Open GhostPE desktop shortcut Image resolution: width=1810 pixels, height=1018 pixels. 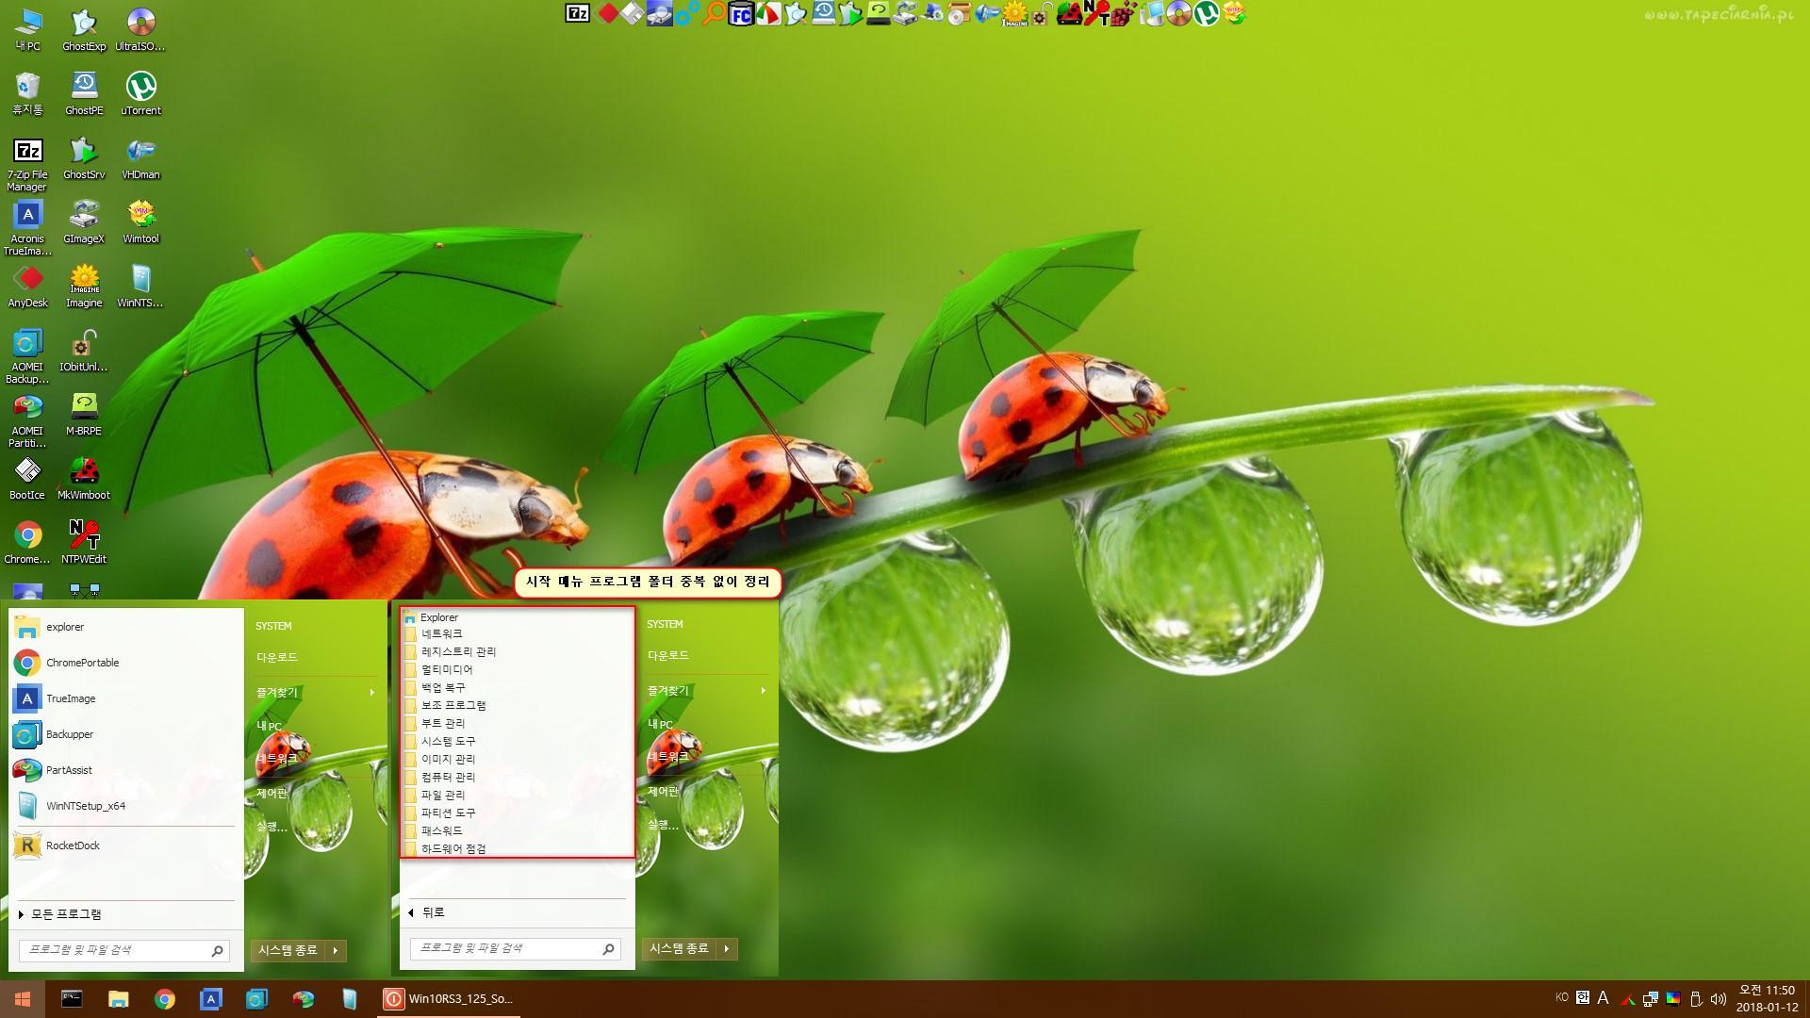pyautogui.click(x=84, y=94)
